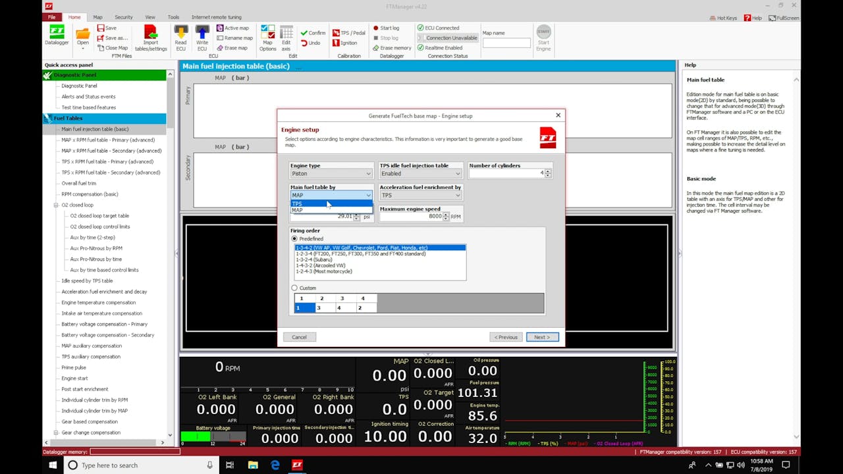Click the TPS / Pedal calibration icon
Screen dimensions: 843x474
click(x=348, y=32)
